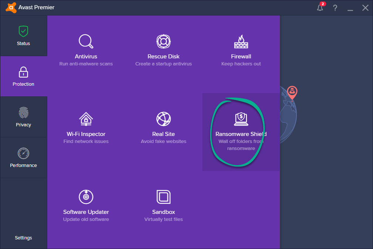Click the Rescue Disk lifebuoy icon
Image resolution: width=373 pixels, height=249 pixels.
(x=163, y=41)
